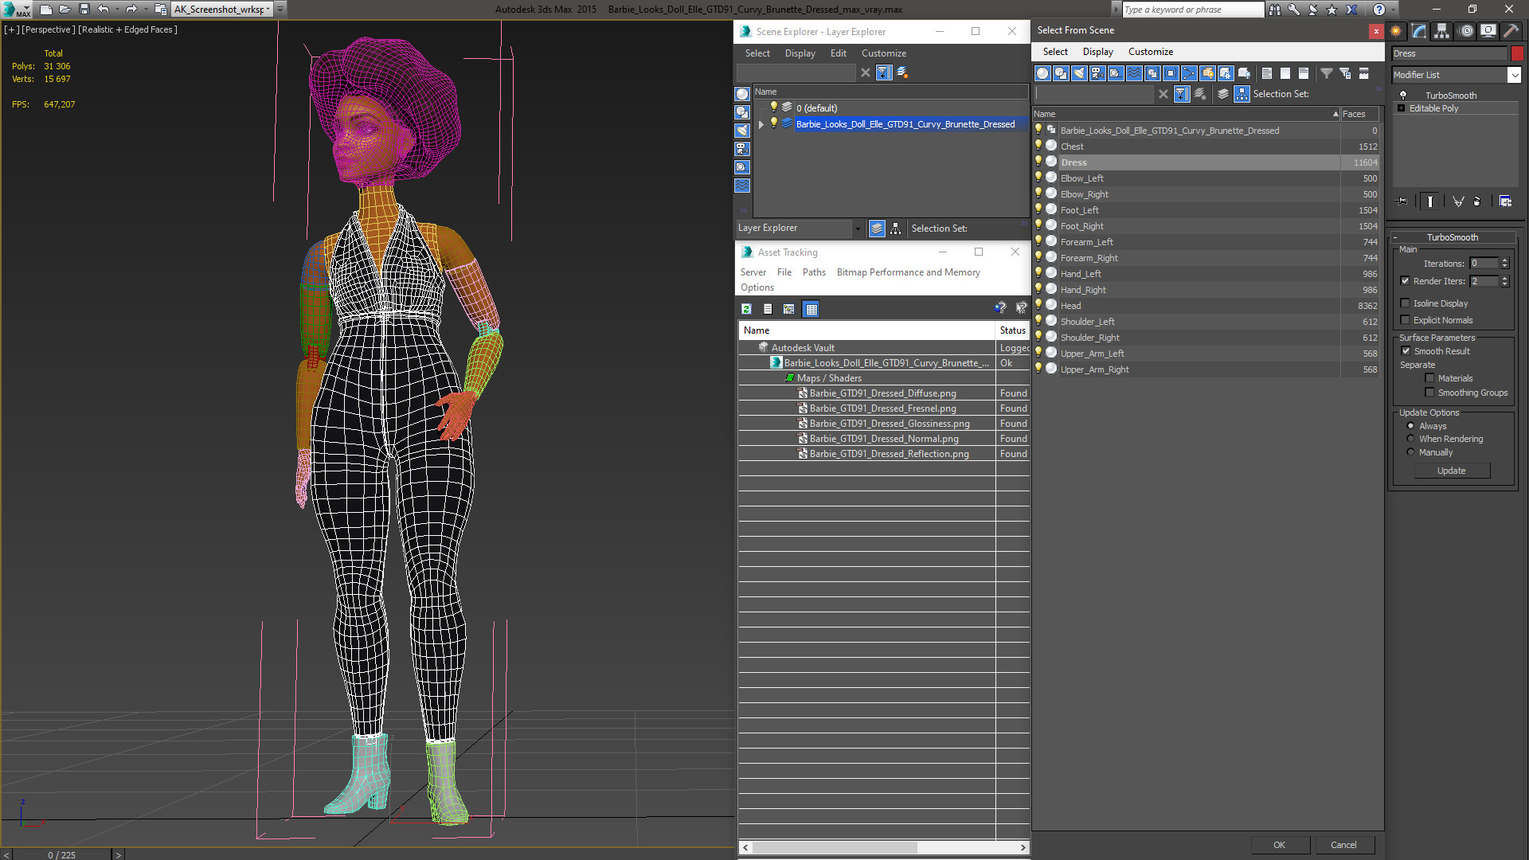Enable Isoline Display checkbox
Screen dimensions: 1529x860
point(1405,303)
